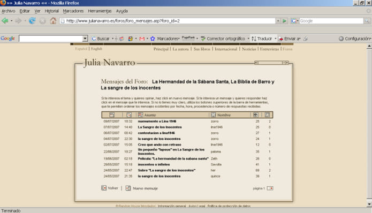Open the Back button history dropdown arrow

(11, 21)
